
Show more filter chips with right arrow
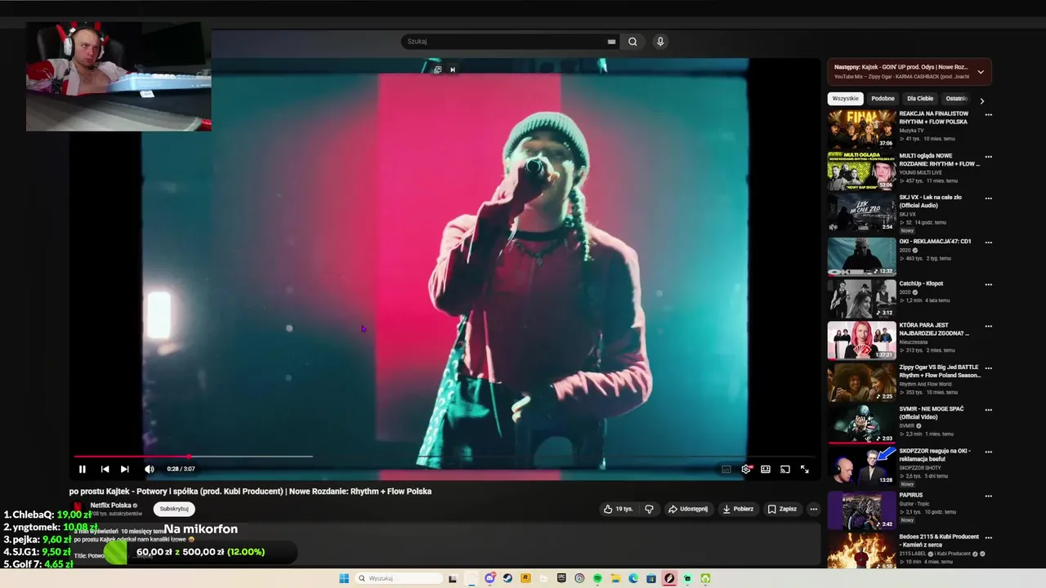click(x=982, y=100)
